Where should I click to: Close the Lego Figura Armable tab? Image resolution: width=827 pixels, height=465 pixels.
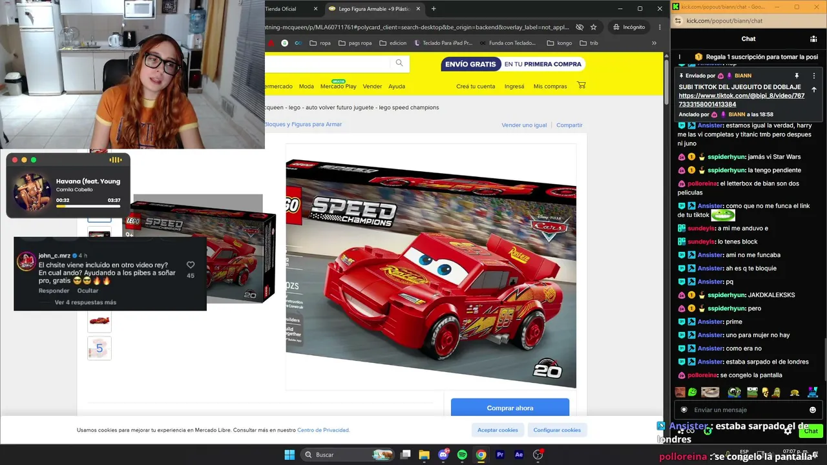coord(418,8)
